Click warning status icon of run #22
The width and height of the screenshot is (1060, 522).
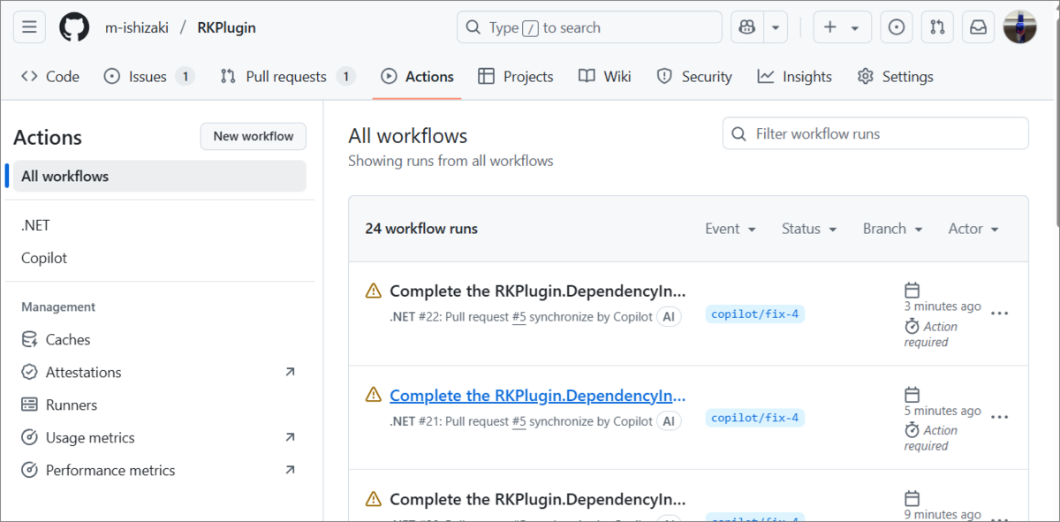374,291
